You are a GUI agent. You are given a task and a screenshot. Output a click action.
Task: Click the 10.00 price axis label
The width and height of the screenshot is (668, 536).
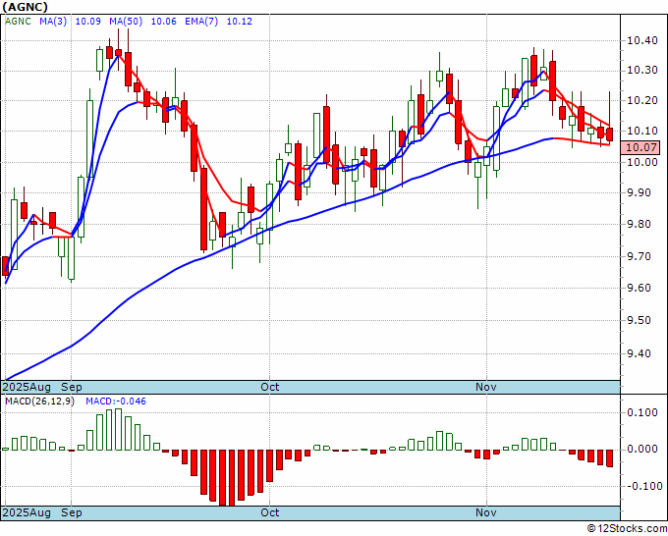[642, 162]
